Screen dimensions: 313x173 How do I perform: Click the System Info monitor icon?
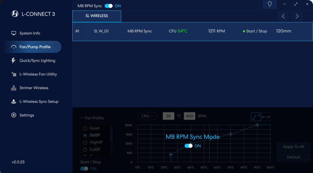click(14, 33)
